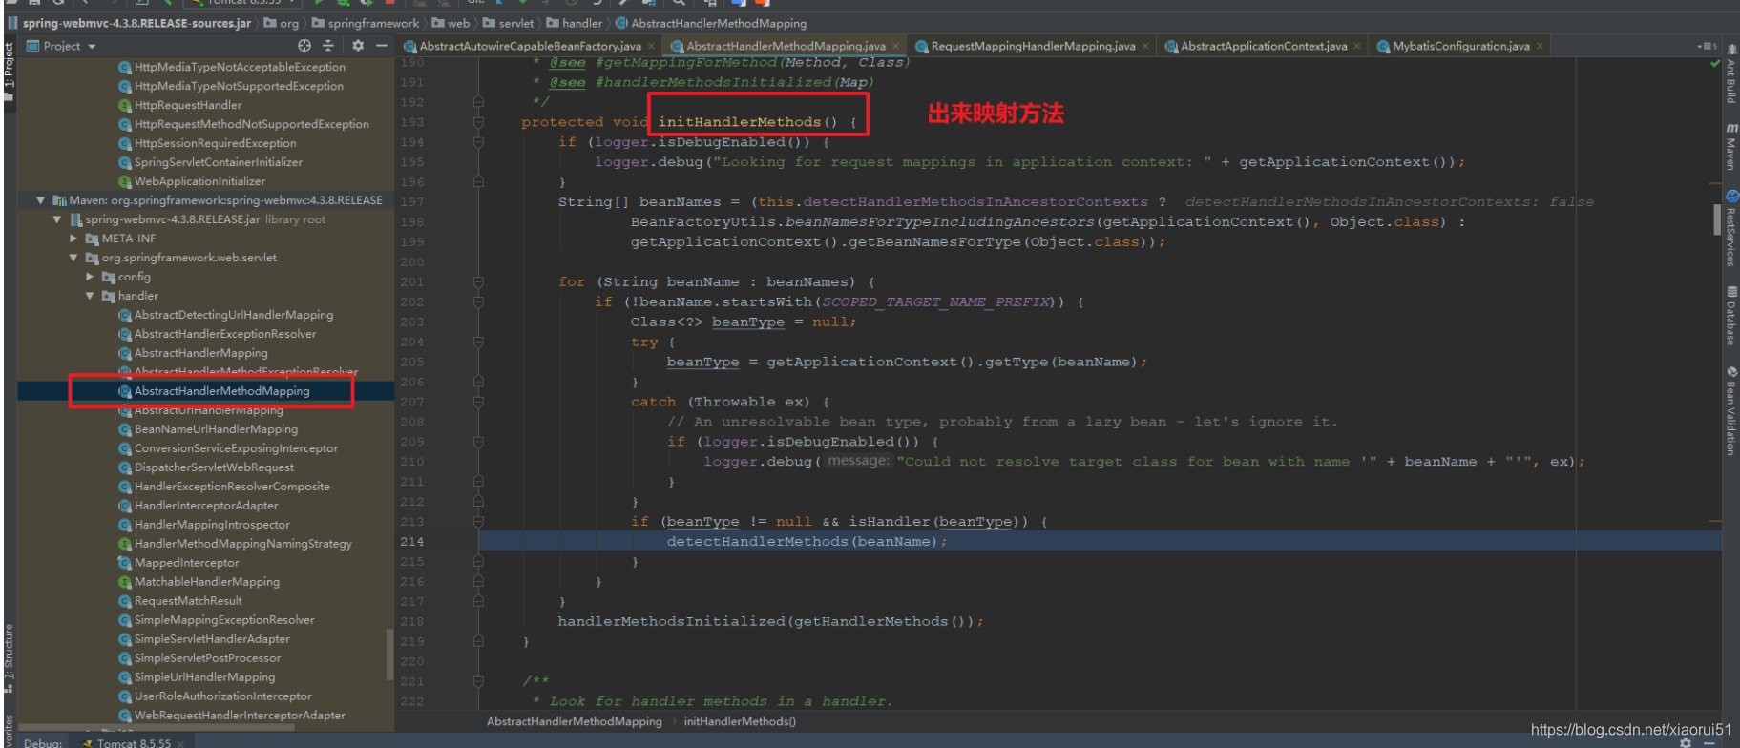Hide the Project panel with the minus icon
1740x748 pixels.
pos(382,46)
